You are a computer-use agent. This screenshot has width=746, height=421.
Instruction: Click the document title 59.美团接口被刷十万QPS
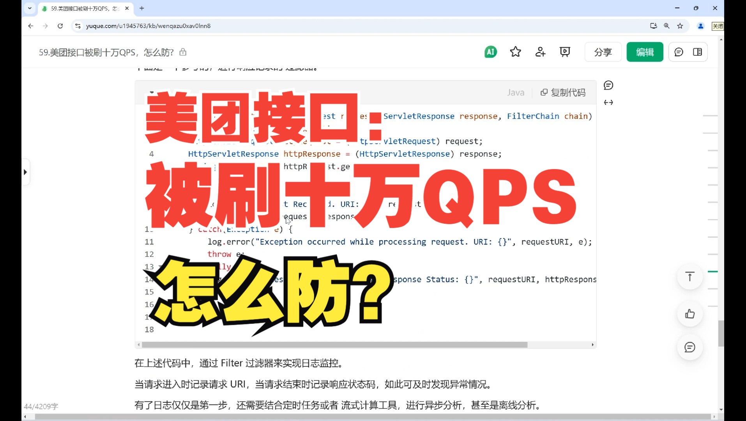[106, 52]
